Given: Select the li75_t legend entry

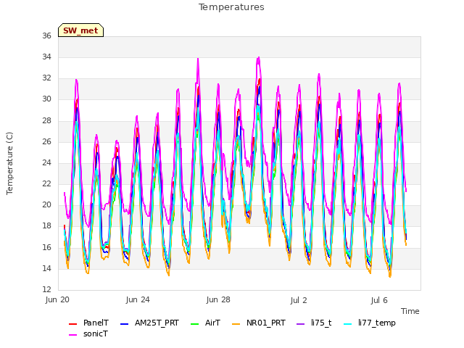Looking at the screenshot, I should coord(314,323).
